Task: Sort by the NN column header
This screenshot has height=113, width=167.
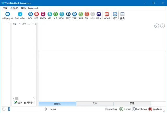Action: 14,24
